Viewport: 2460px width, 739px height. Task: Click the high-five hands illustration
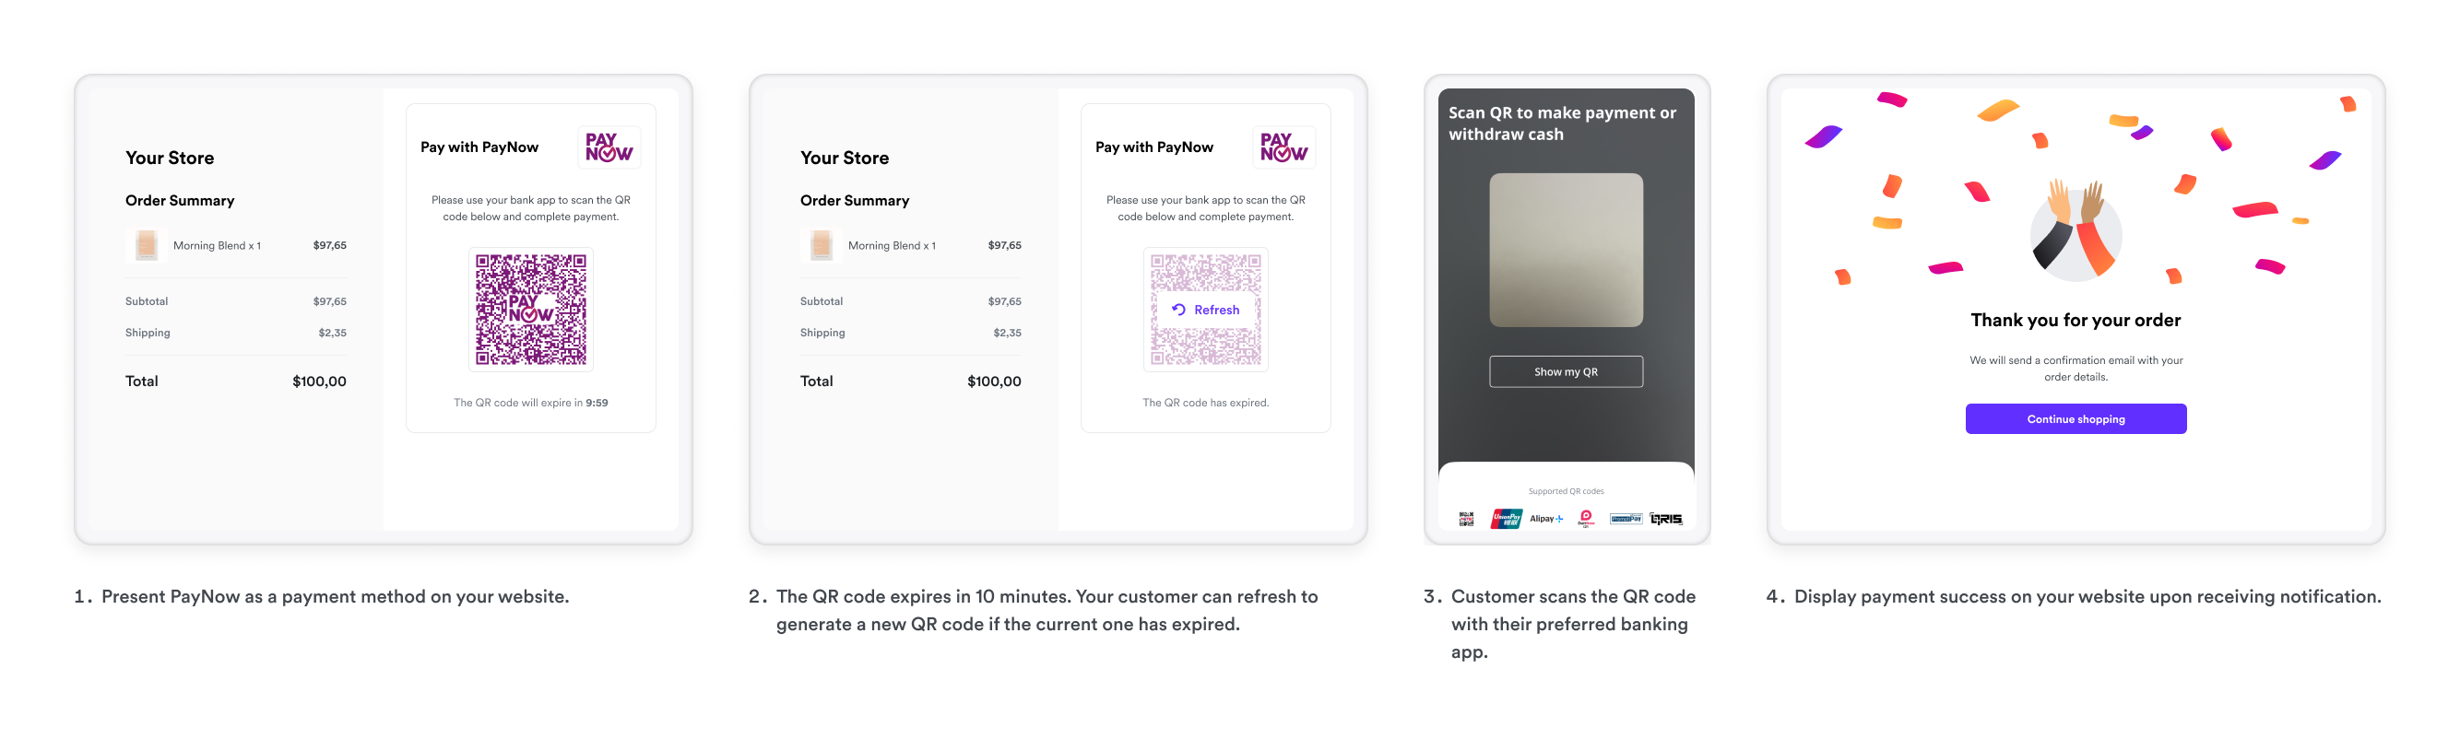(2076, 230)
